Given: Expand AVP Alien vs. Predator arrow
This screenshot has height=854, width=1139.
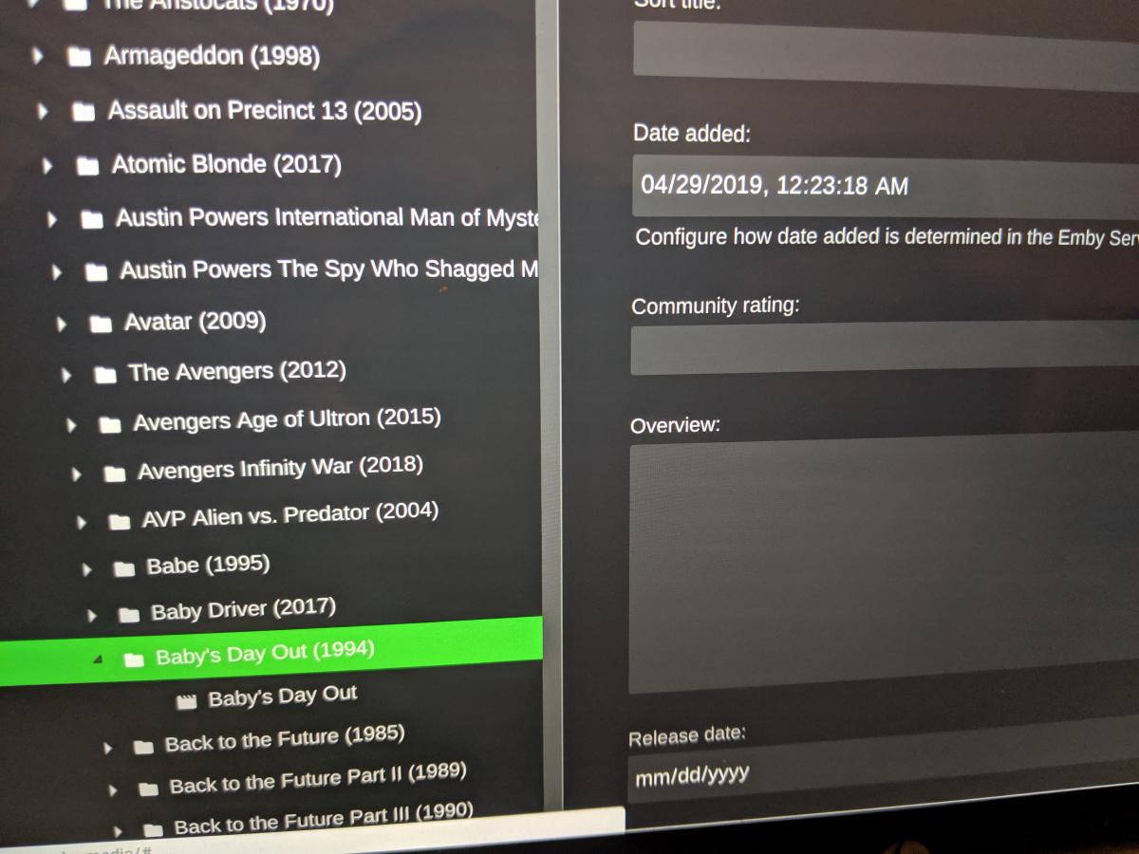Looking at the screenshot, I should coord(83,522).
